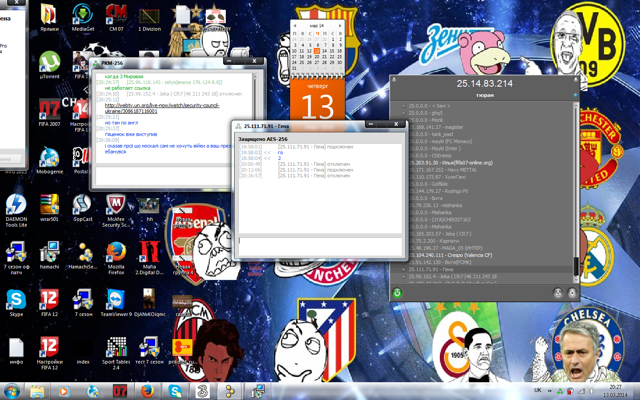Launch hamachi desktop shortcut
The height and width of the screenshot is (400, 640).
point(49,255)
